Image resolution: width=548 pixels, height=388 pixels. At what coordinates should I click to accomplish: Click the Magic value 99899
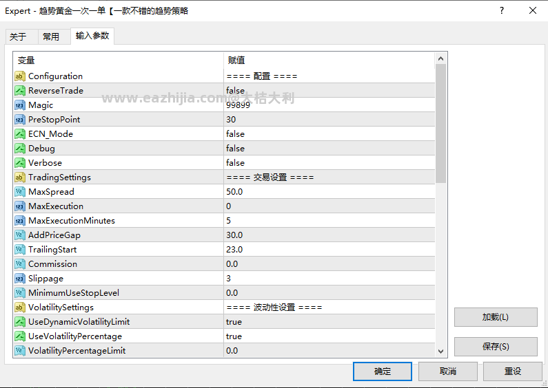238,105
